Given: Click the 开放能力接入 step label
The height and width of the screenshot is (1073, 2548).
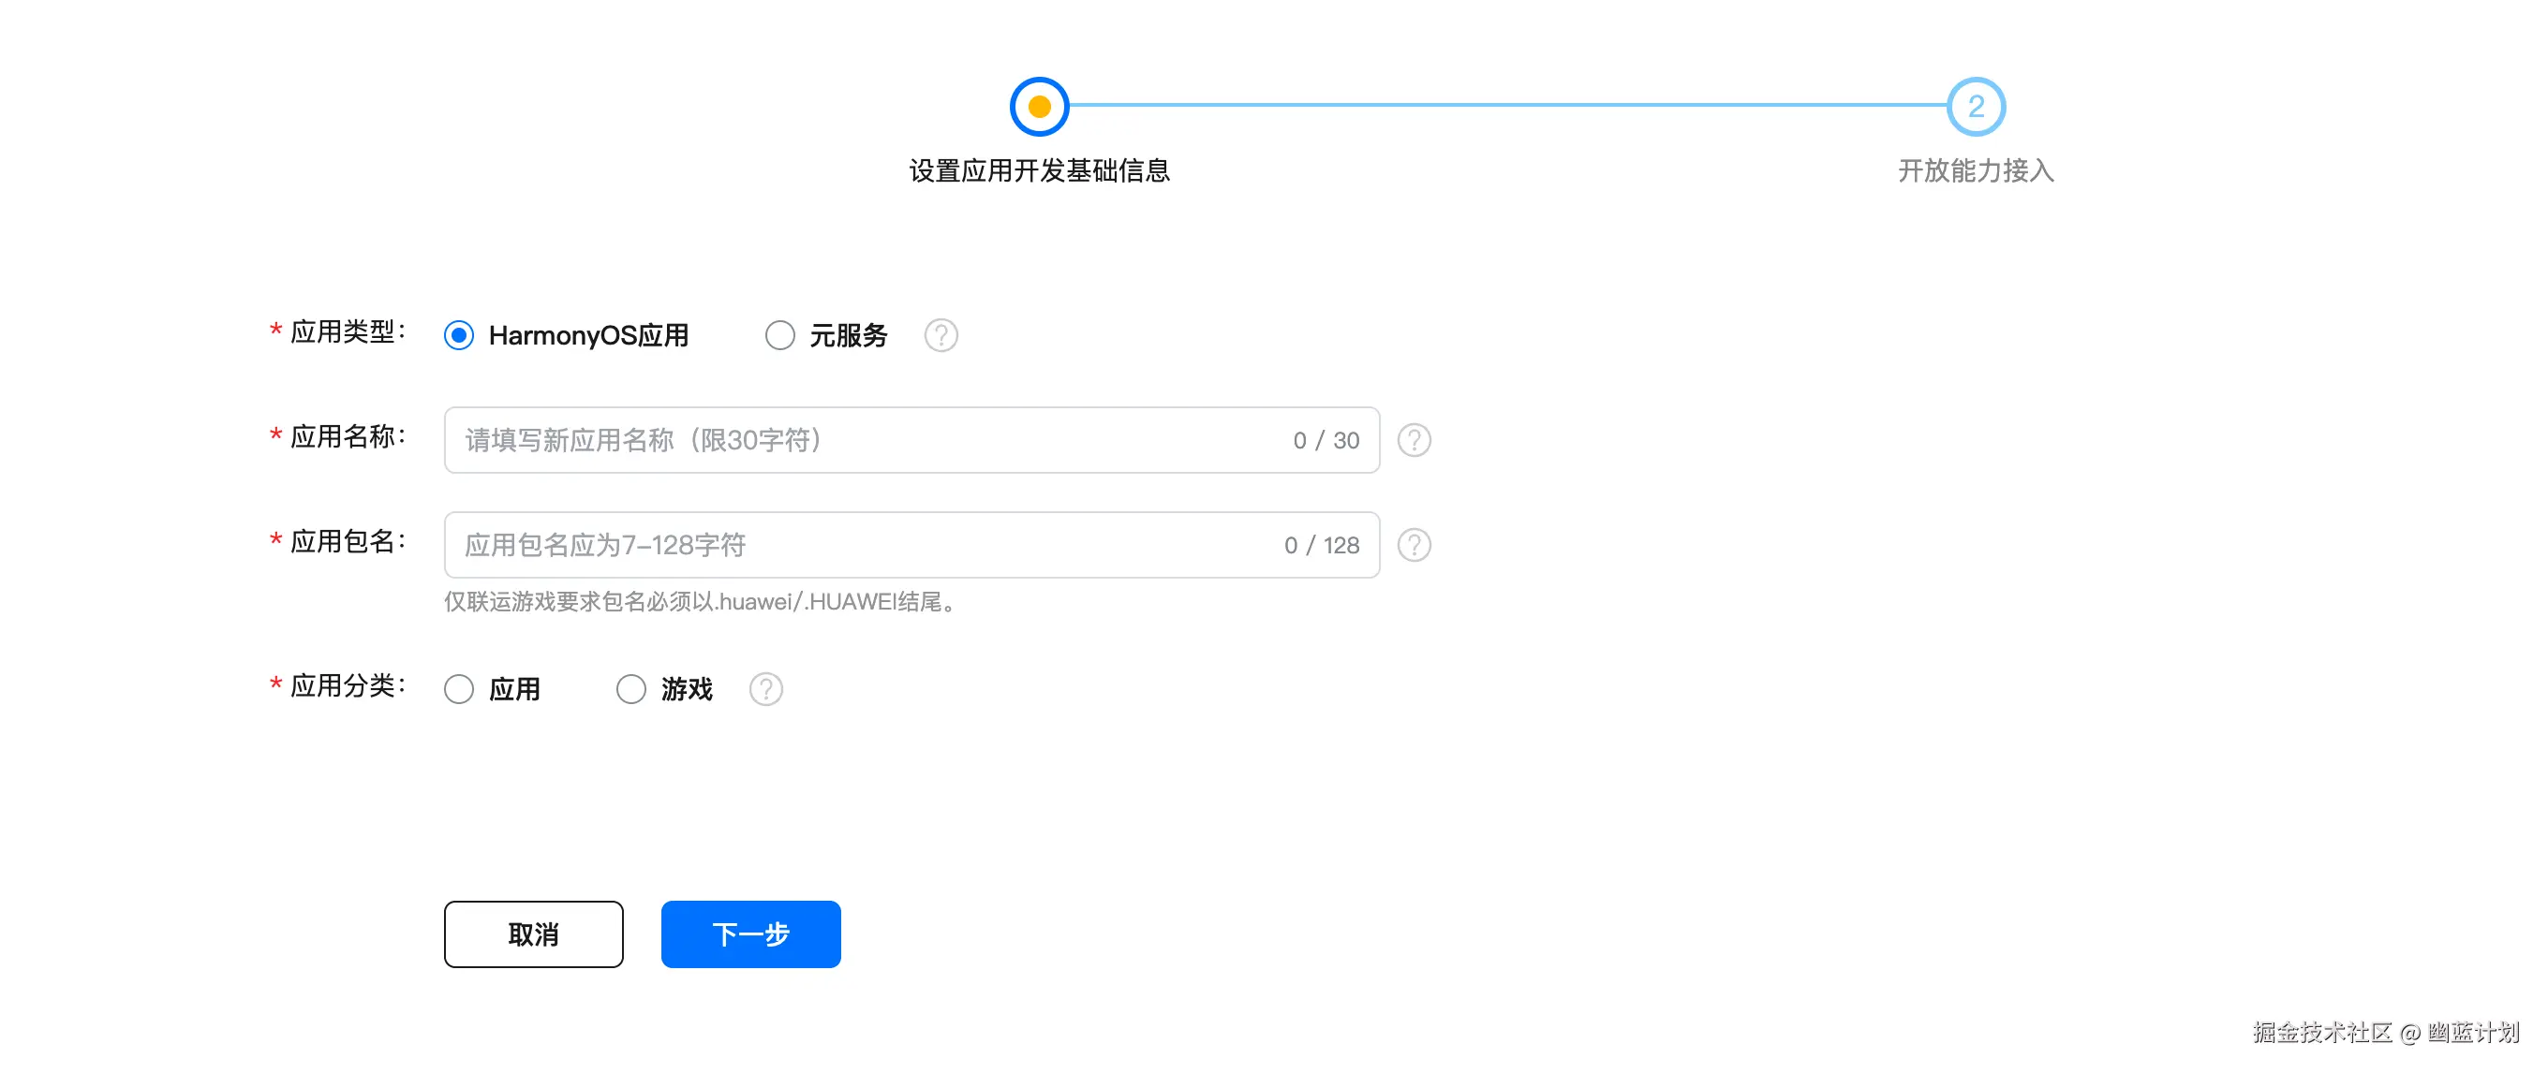Looking at the screenshot, I should pyautogui.click(x=1975, y=170).
